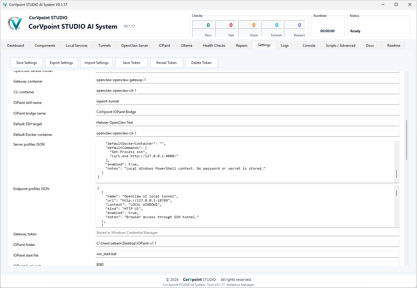Open the Ollama tab

pyautogui.click(x=187, y=46)
